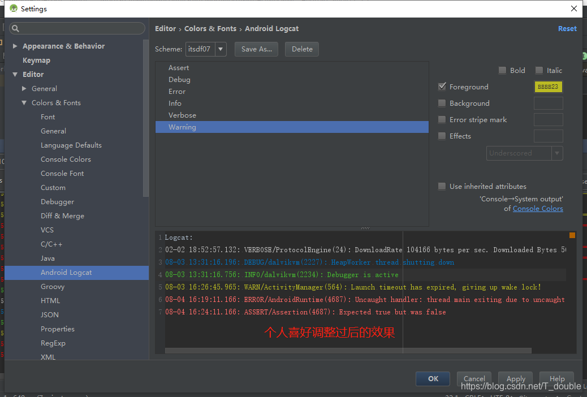Click the Android Studio Settings title icon
Screen dimensions: 587x397
coord(14,8)
